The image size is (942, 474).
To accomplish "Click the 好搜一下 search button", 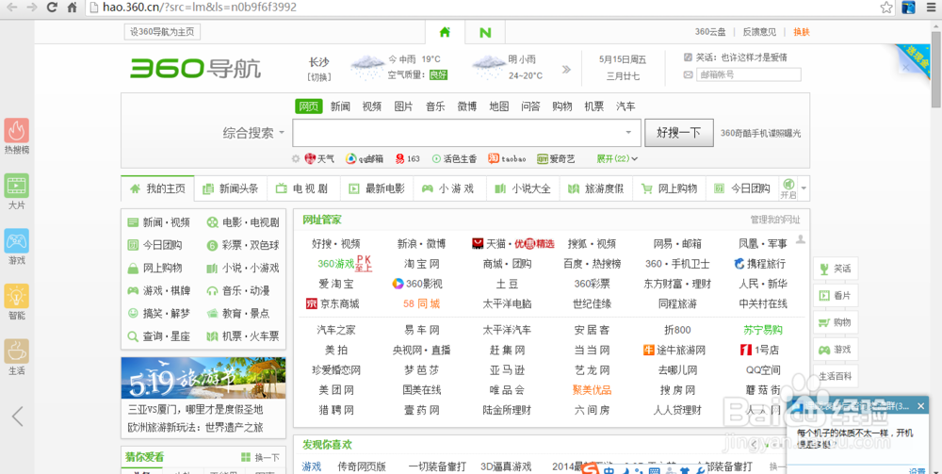I will [679, 133].
